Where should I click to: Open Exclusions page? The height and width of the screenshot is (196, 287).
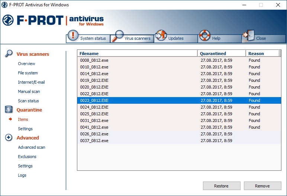(x=27, y=157)
